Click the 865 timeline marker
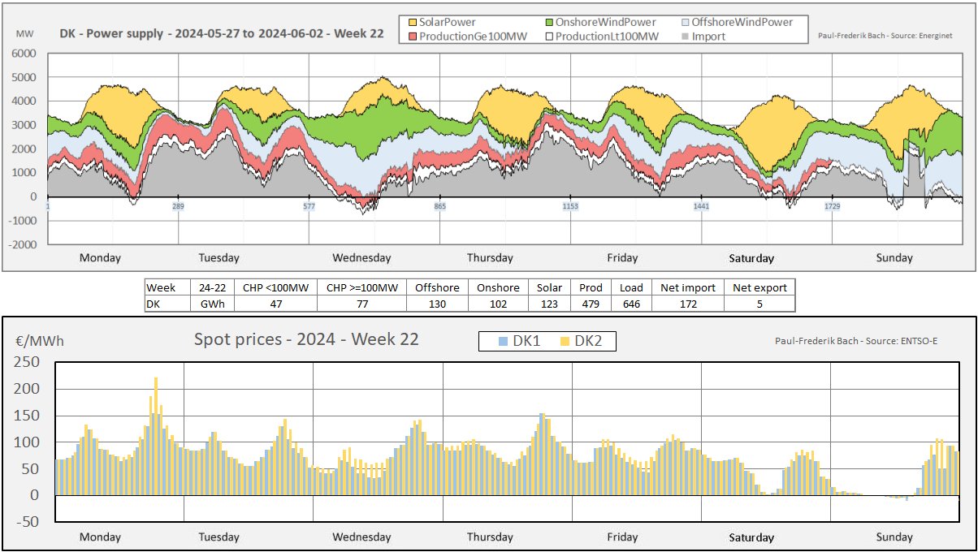This screenshot has height=552, width=978. pos(439,207)
